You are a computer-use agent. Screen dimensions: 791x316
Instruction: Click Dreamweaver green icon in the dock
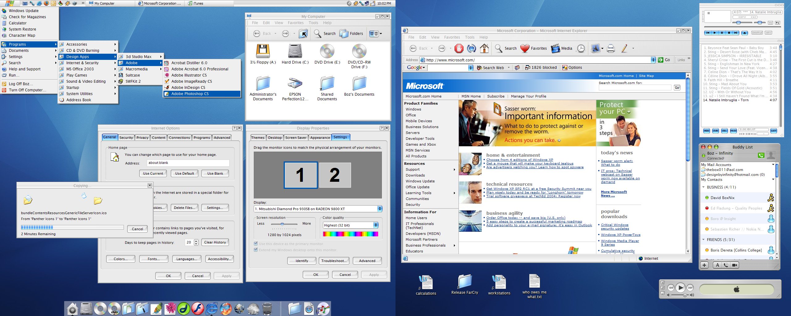tap(184, 308)
